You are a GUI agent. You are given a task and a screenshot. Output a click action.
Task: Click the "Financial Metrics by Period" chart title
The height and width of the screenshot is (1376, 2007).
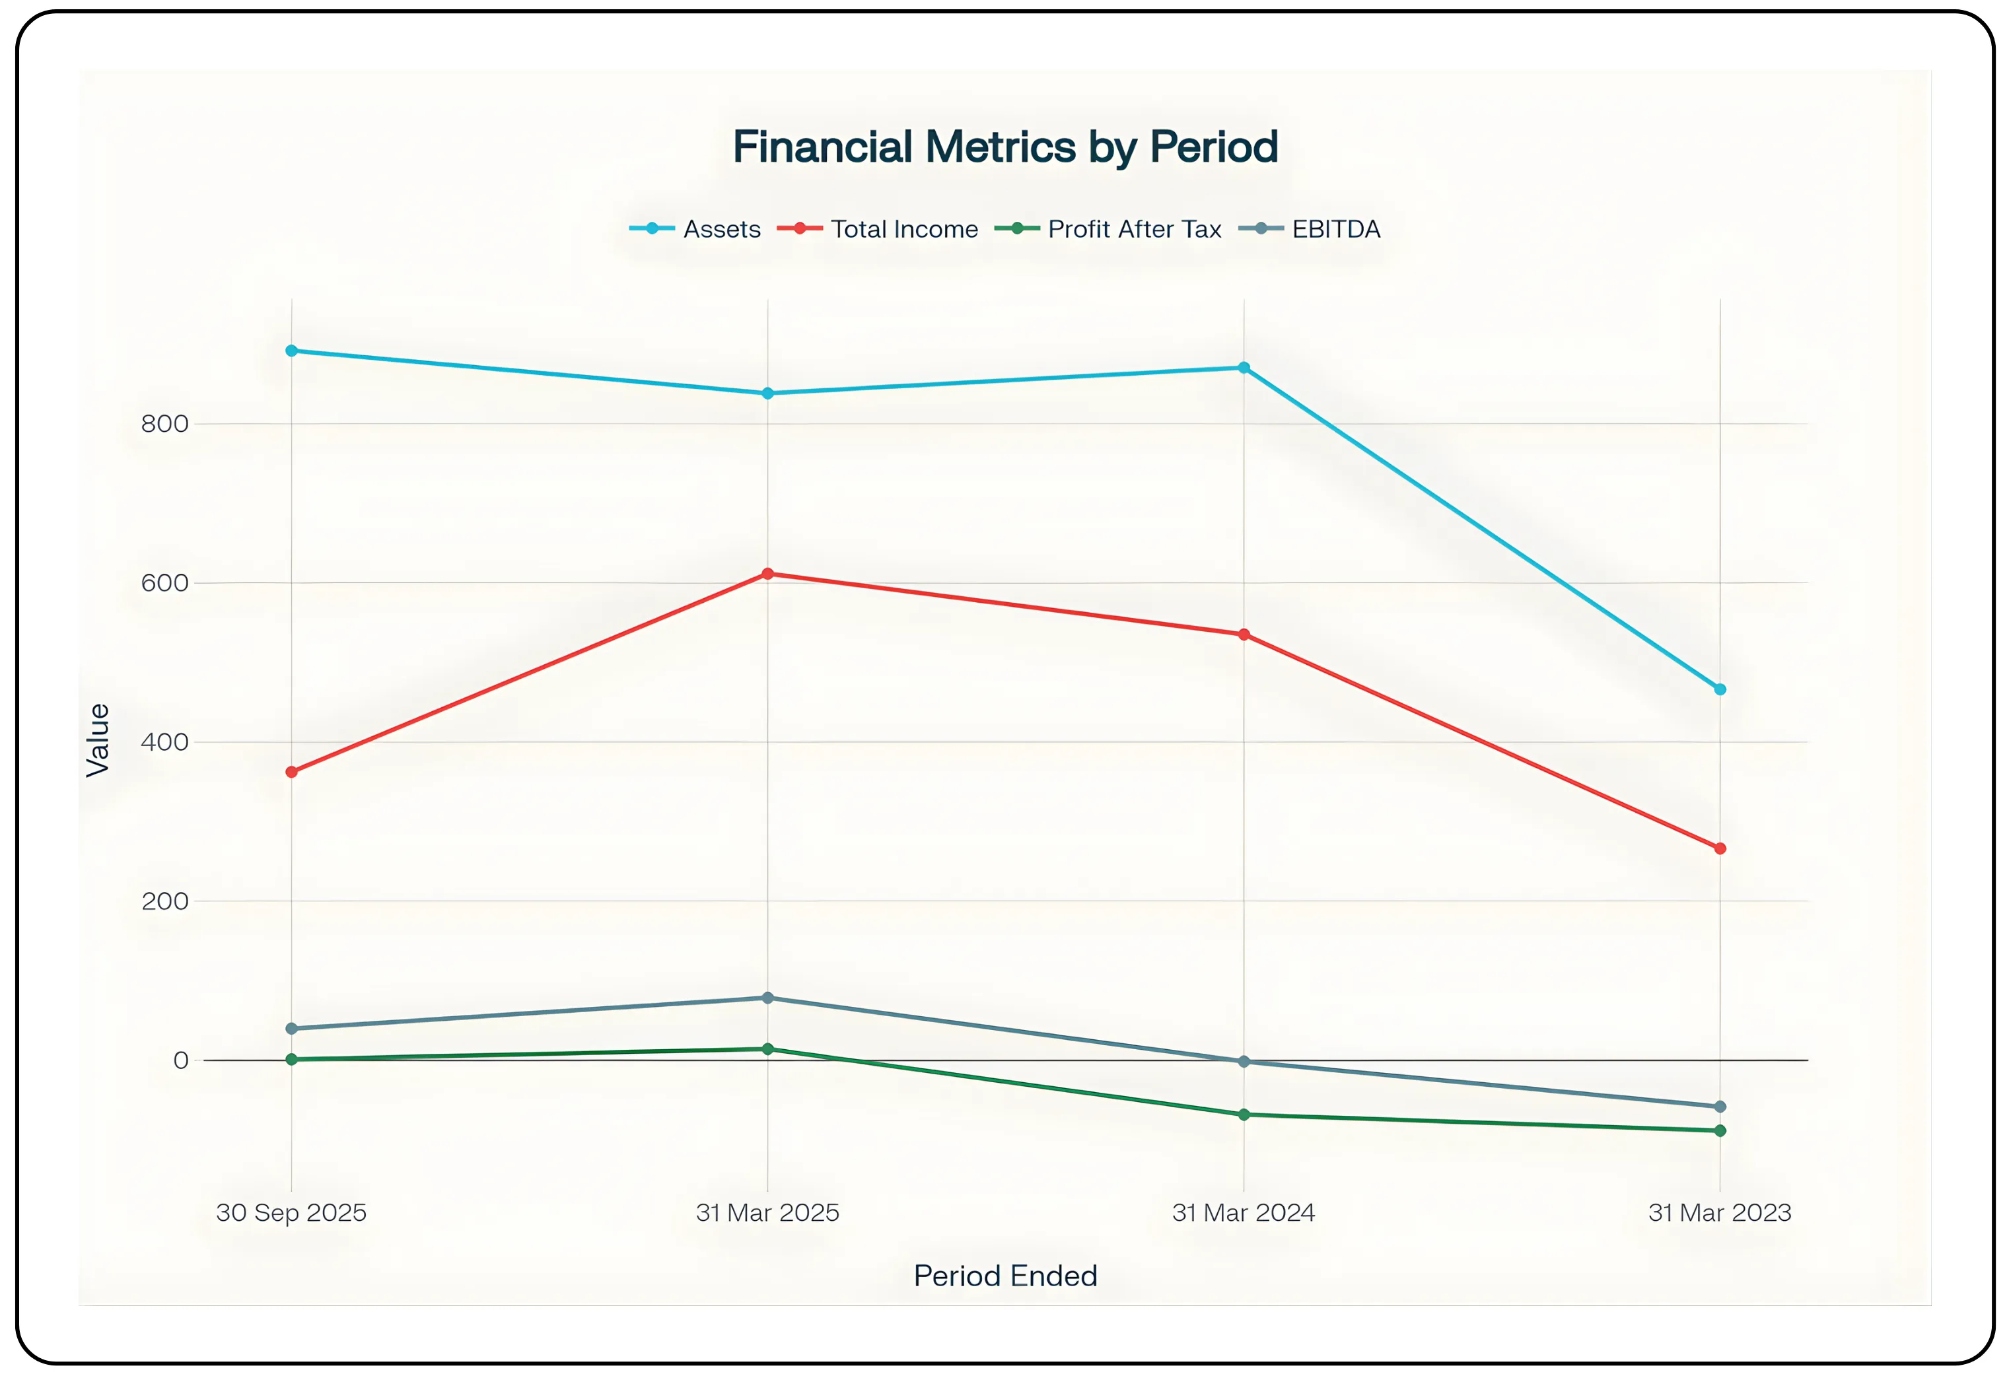[1004, 147]
